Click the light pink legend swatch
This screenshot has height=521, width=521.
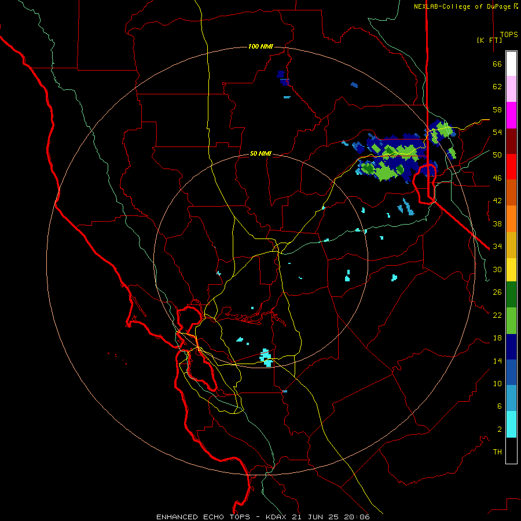[x=511, y=89]
